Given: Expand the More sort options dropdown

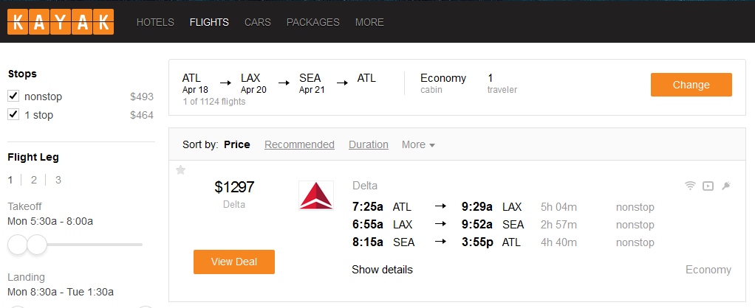Looking at the screenshot, I should click(418, 145).
